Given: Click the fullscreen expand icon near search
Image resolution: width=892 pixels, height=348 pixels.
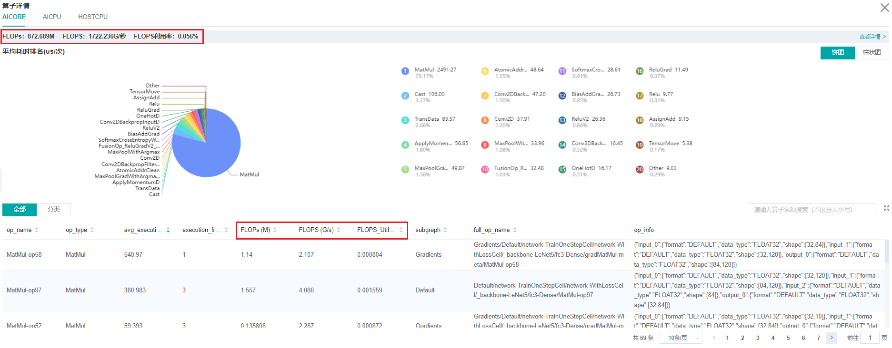Looking at the screenshot, I should click(886, 208).
